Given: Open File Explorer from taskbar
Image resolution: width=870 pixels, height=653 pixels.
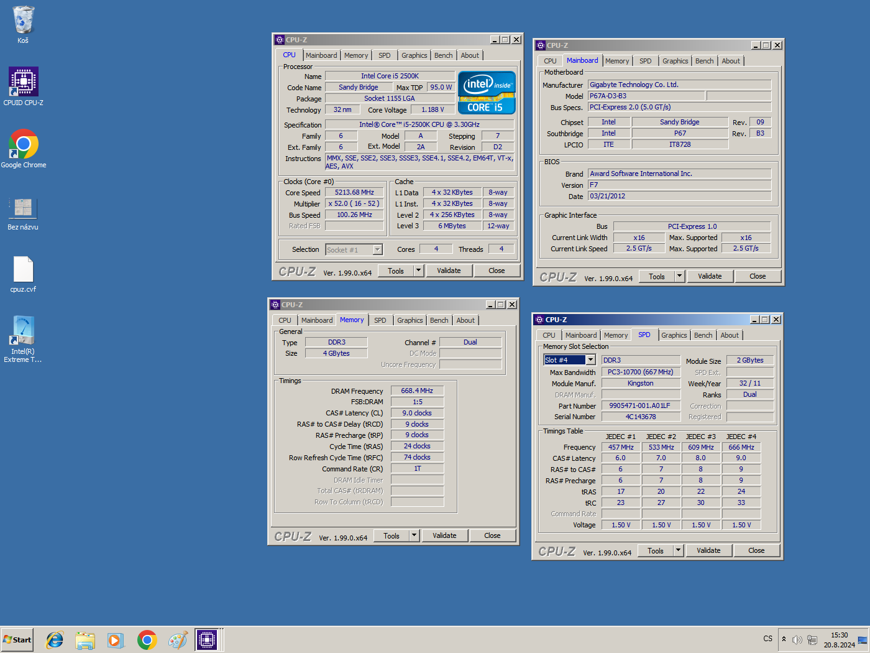Looking at the screenshot, I should coord(85,639).
